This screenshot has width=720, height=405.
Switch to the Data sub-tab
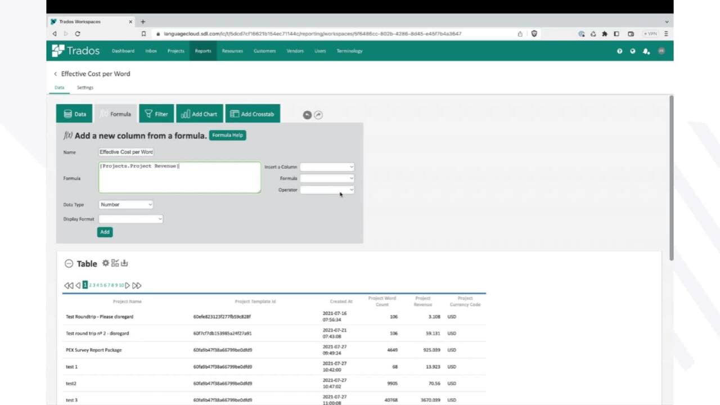pos(59,88)
